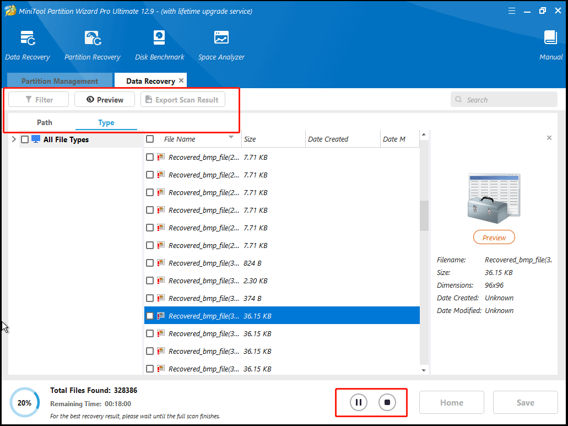Click the Remaining Time 00:18:00 text
Image resolution: width=568 pixels, height=426 pixels.
tap(90, 403)
